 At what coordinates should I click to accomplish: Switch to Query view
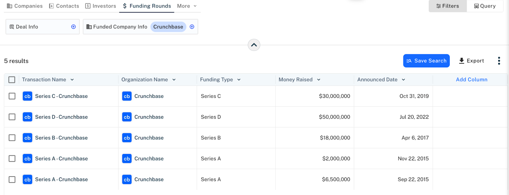pyautogui.click(x=485, y=6)
